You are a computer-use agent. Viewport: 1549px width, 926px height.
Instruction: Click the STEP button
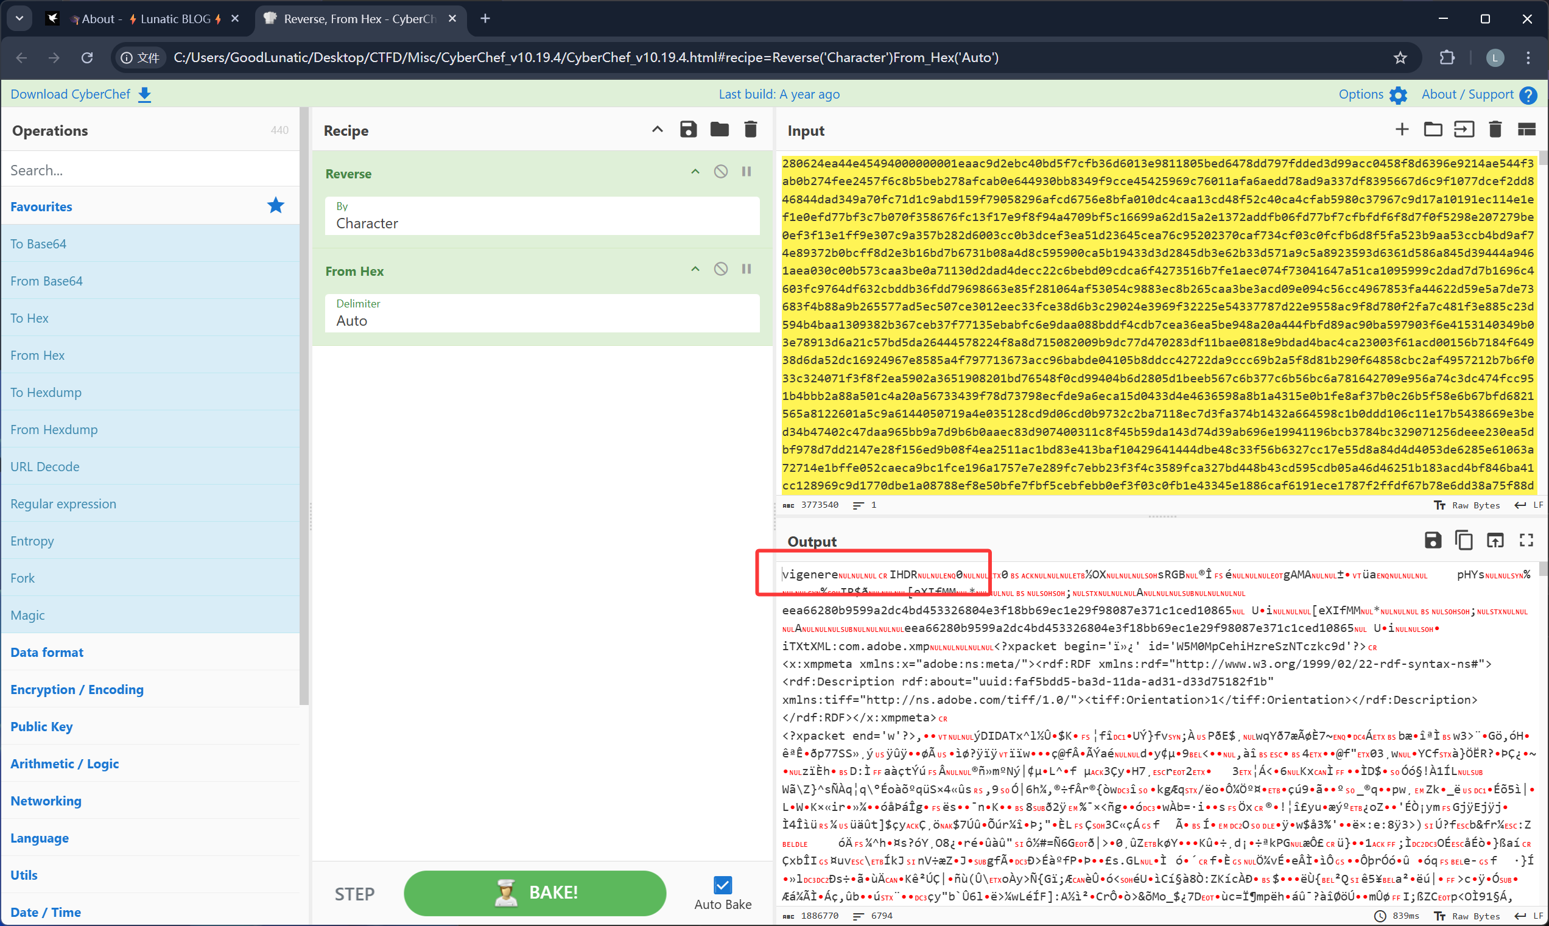point(354,894)
